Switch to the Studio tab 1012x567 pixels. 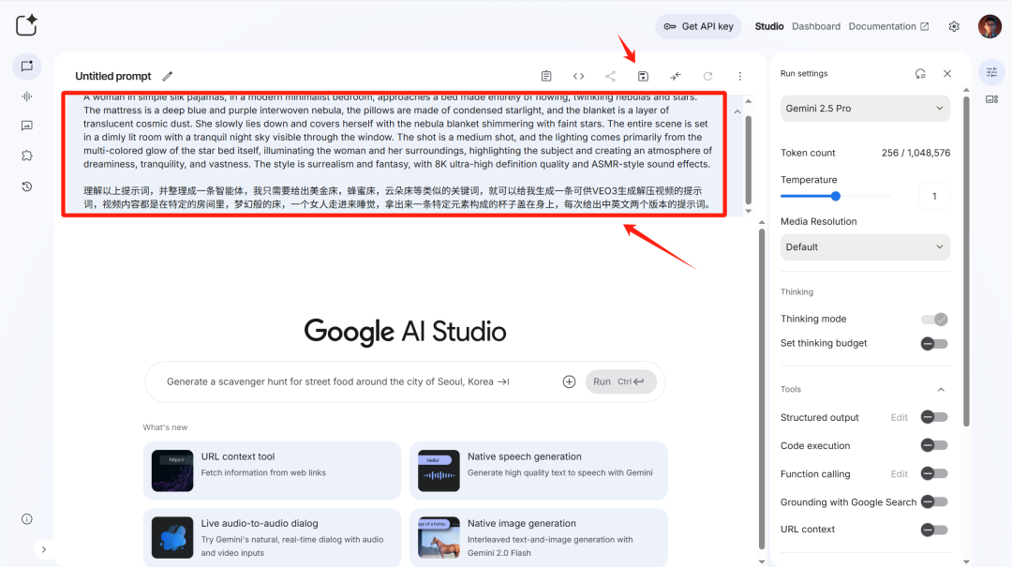768,26
